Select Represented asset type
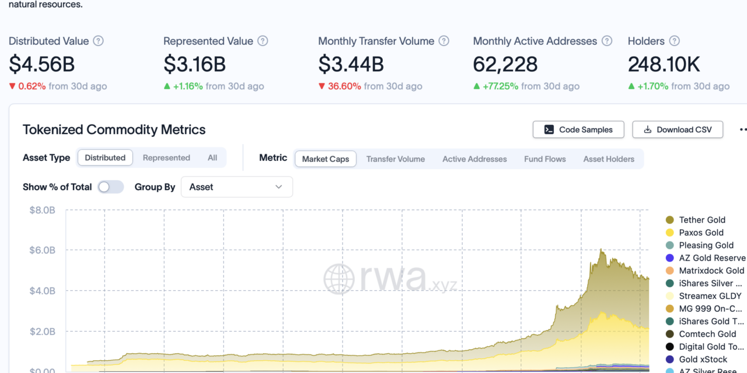The image size is (747, 373). tap(166, 157)
